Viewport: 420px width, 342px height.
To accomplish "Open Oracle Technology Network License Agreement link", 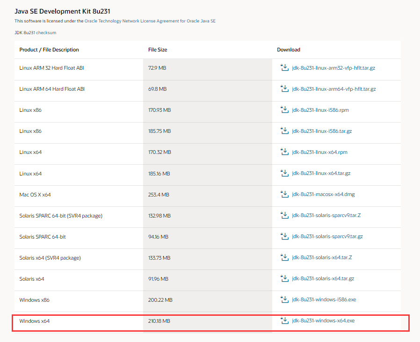I will click(150, 21).
